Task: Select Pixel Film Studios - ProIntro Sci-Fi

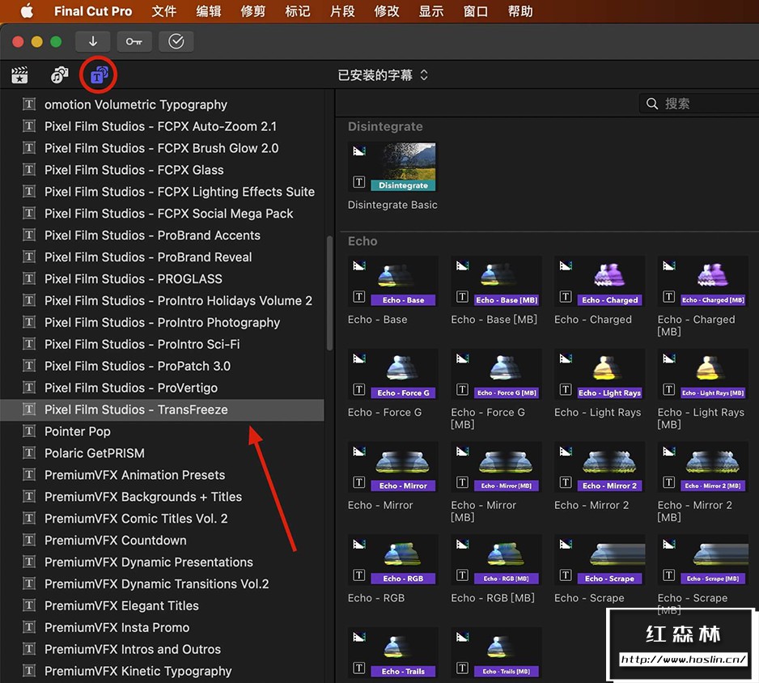Action: point(162,344)
